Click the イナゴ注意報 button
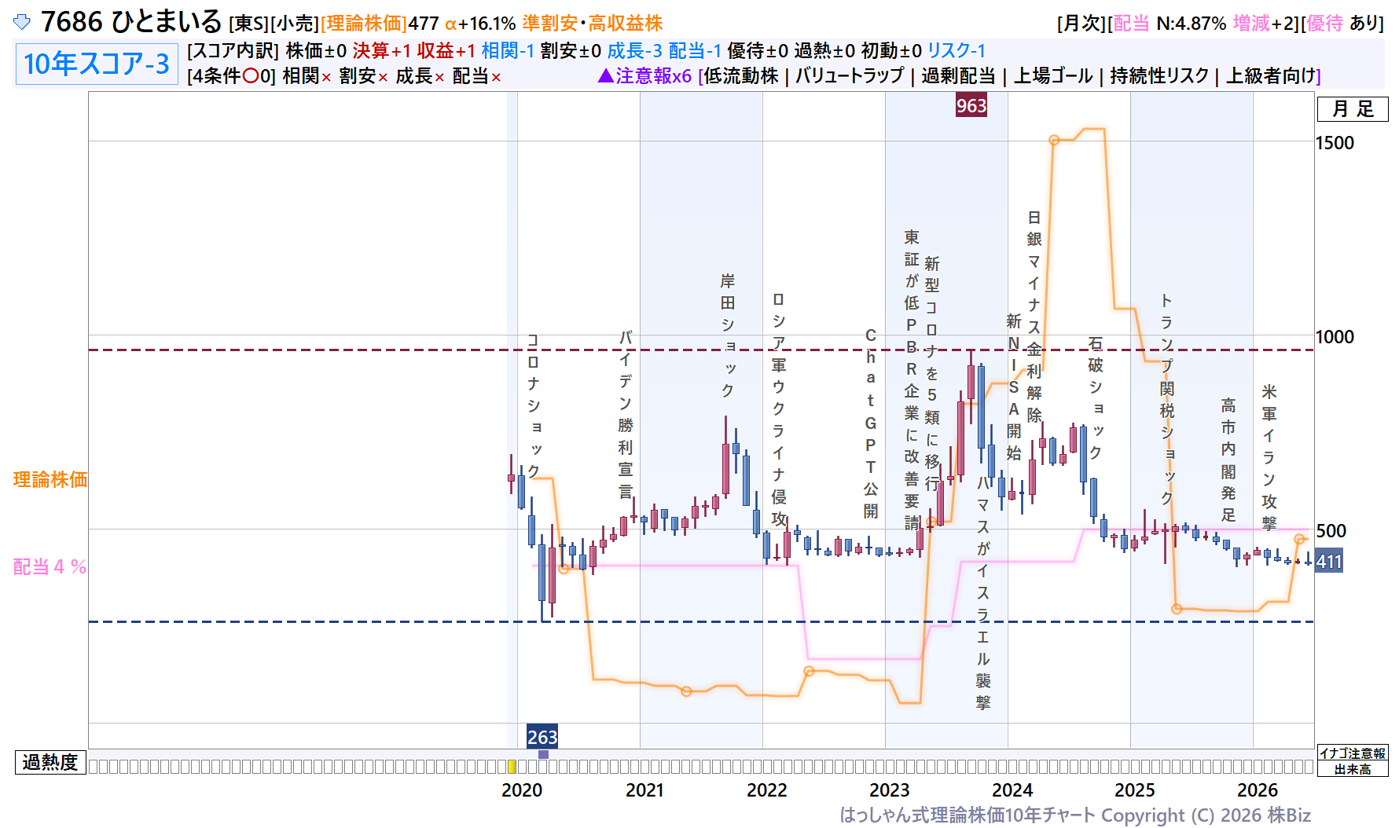 (x=1353, y=753)
